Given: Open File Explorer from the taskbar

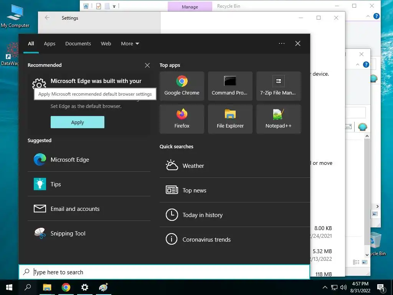Looking at the screenshot, I should point(47,287).
